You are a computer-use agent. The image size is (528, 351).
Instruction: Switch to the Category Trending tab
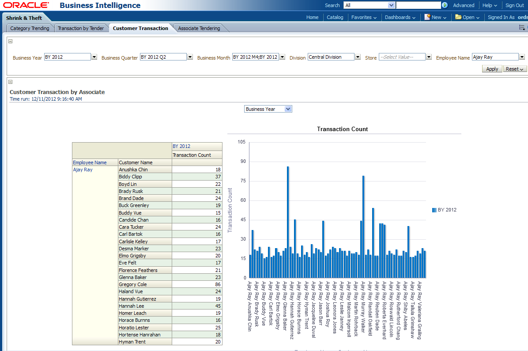(x=30, y=28)
